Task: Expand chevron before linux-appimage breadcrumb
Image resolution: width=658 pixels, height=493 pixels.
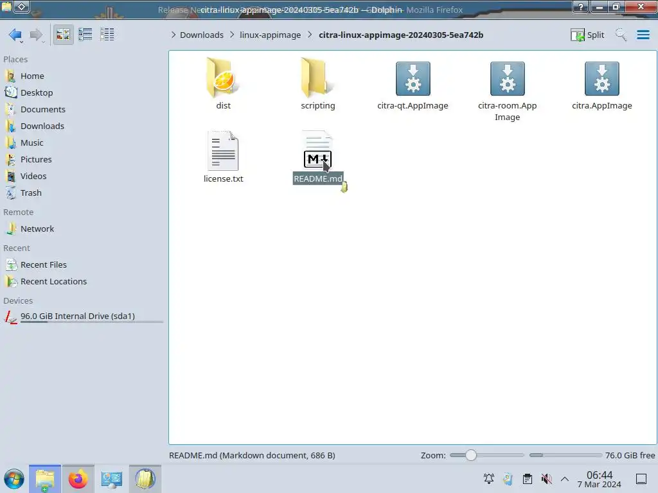Action: click(232, 35)
